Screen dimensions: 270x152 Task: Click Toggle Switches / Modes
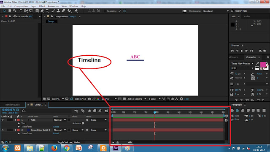(68, 142)
